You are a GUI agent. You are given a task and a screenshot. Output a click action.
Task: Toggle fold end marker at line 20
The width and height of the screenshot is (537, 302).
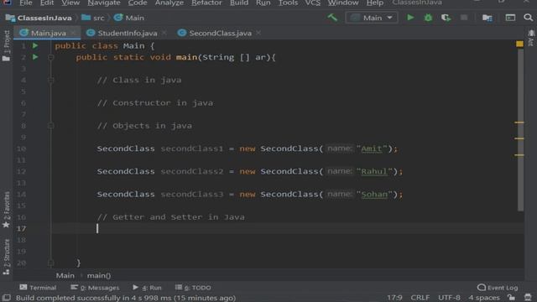coord(50,263)
